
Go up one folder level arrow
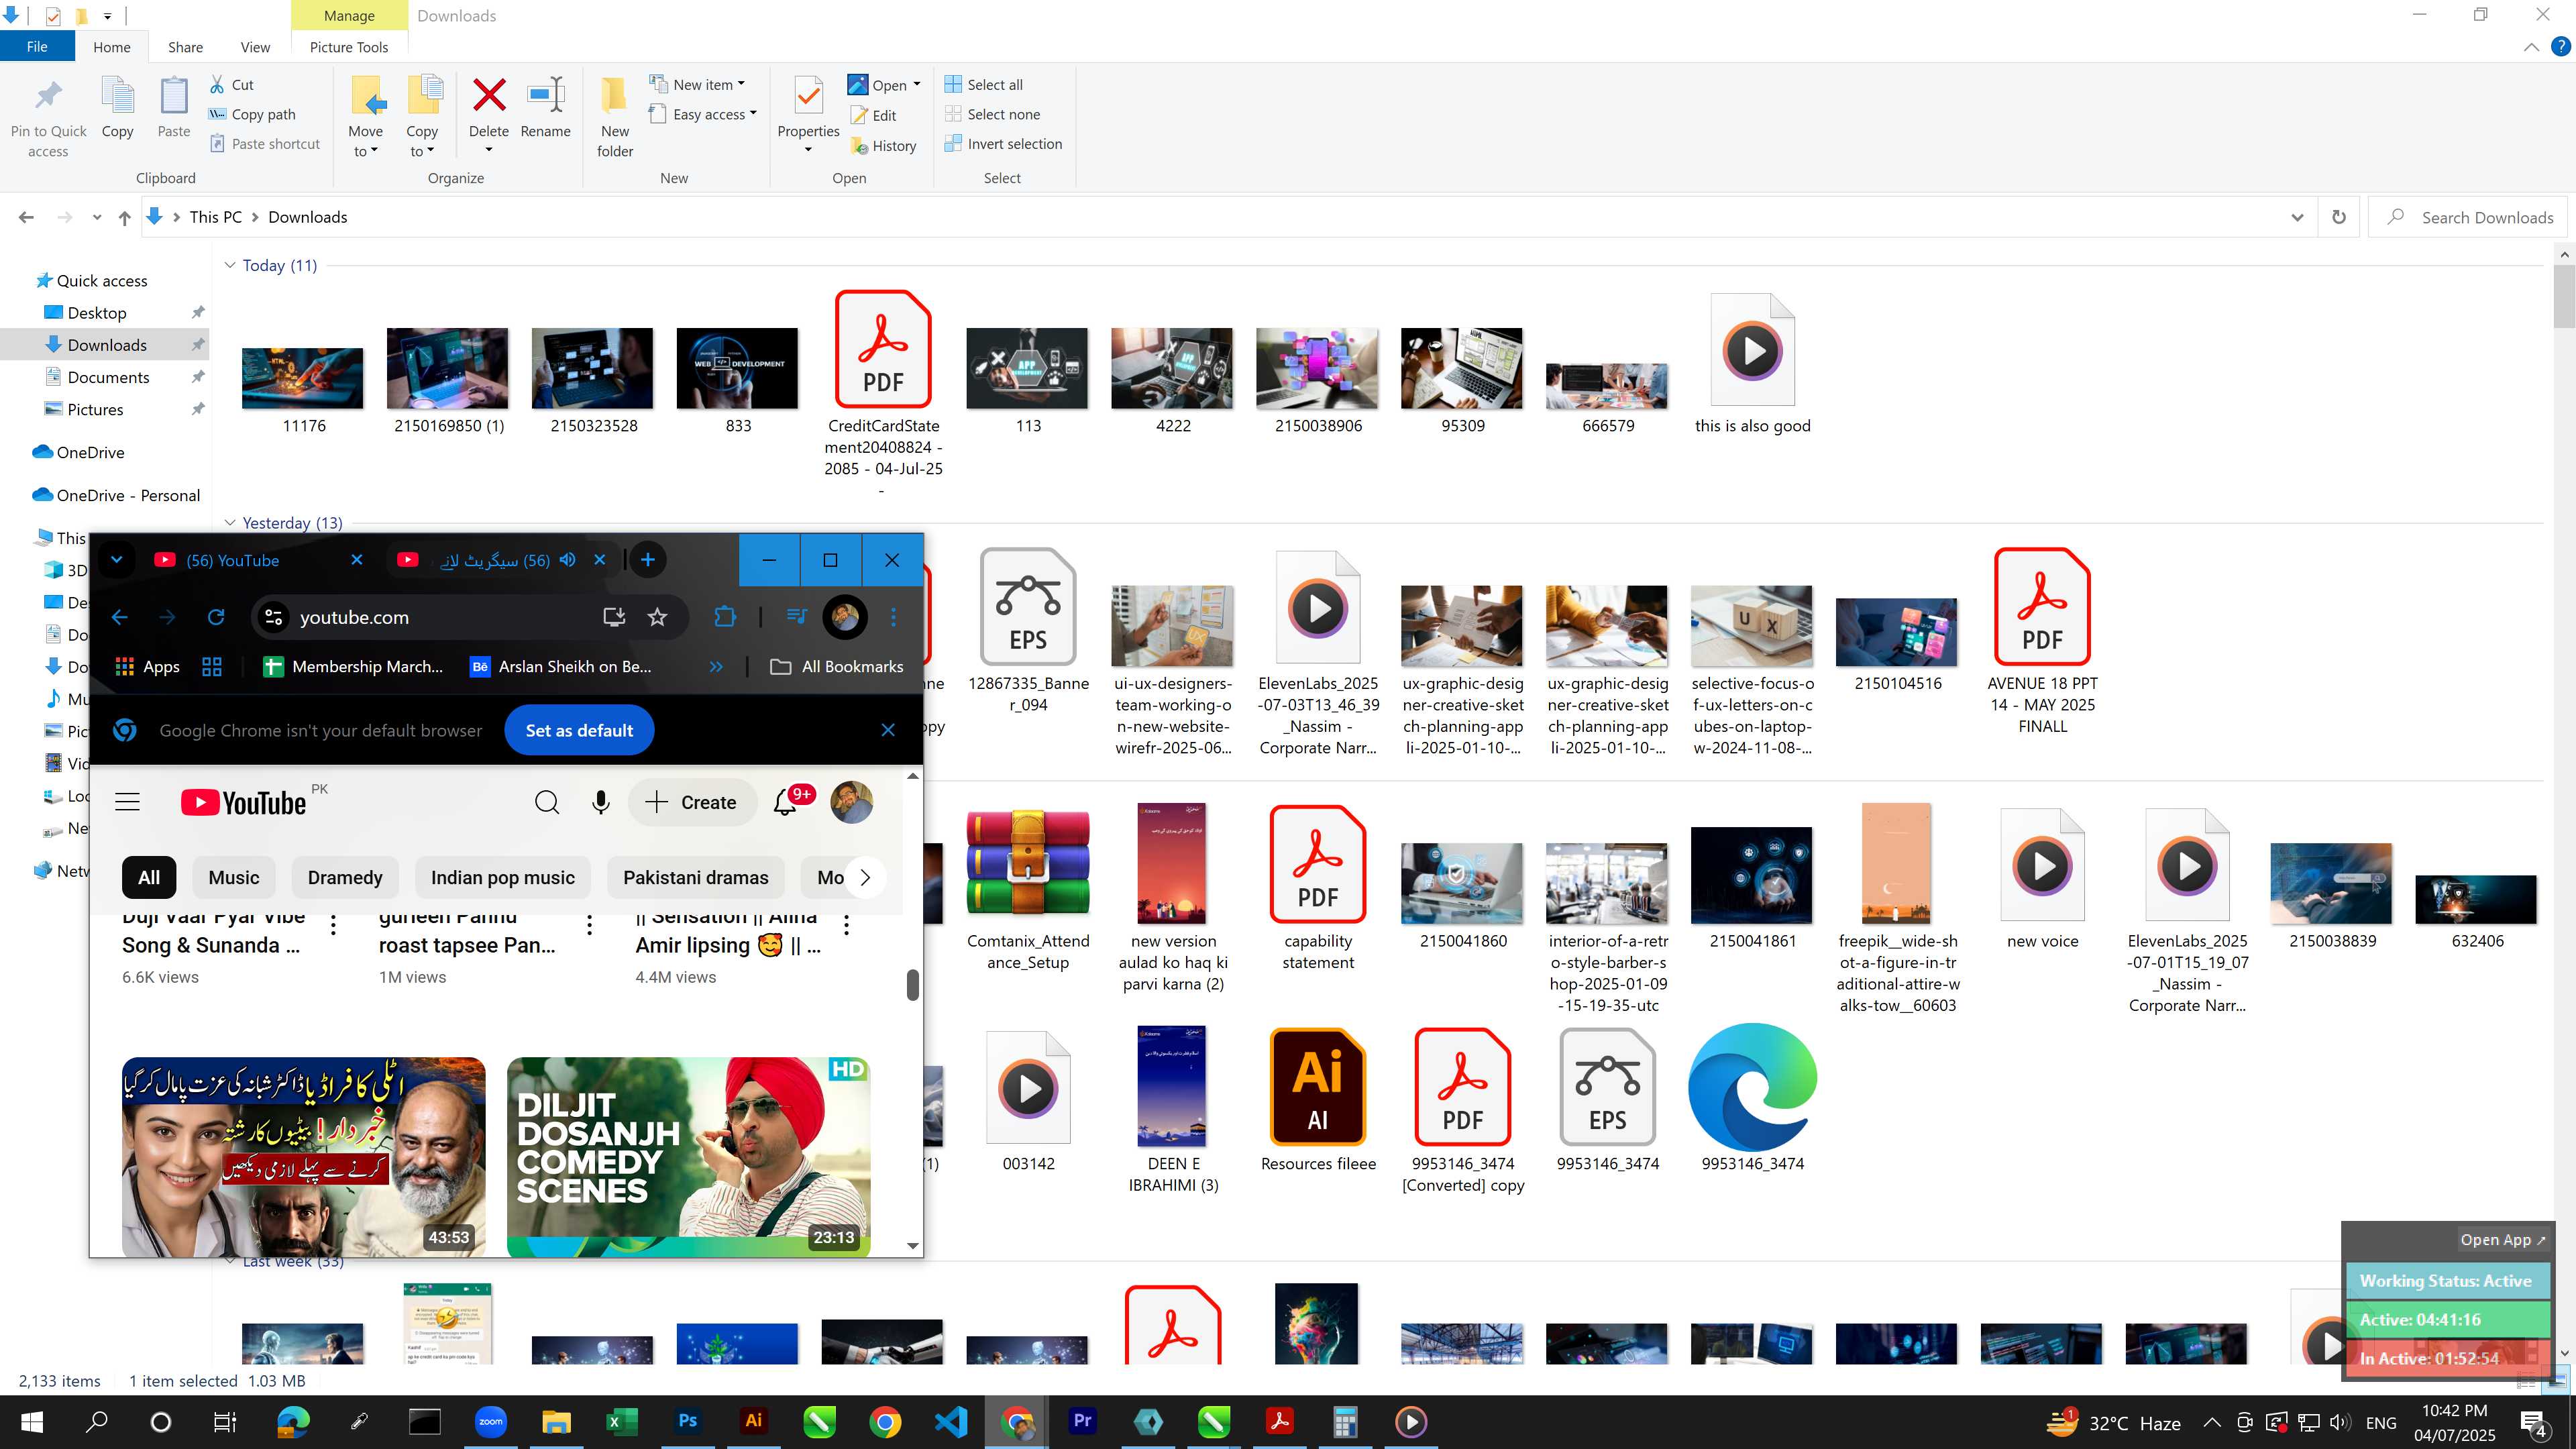pos(124,217)
